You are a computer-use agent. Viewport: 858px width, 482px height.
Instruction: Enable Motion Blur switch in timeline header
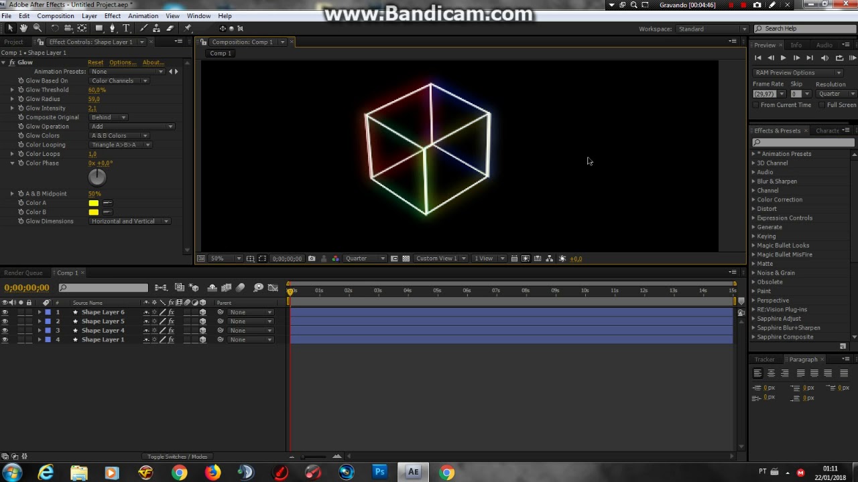(241, 287)
